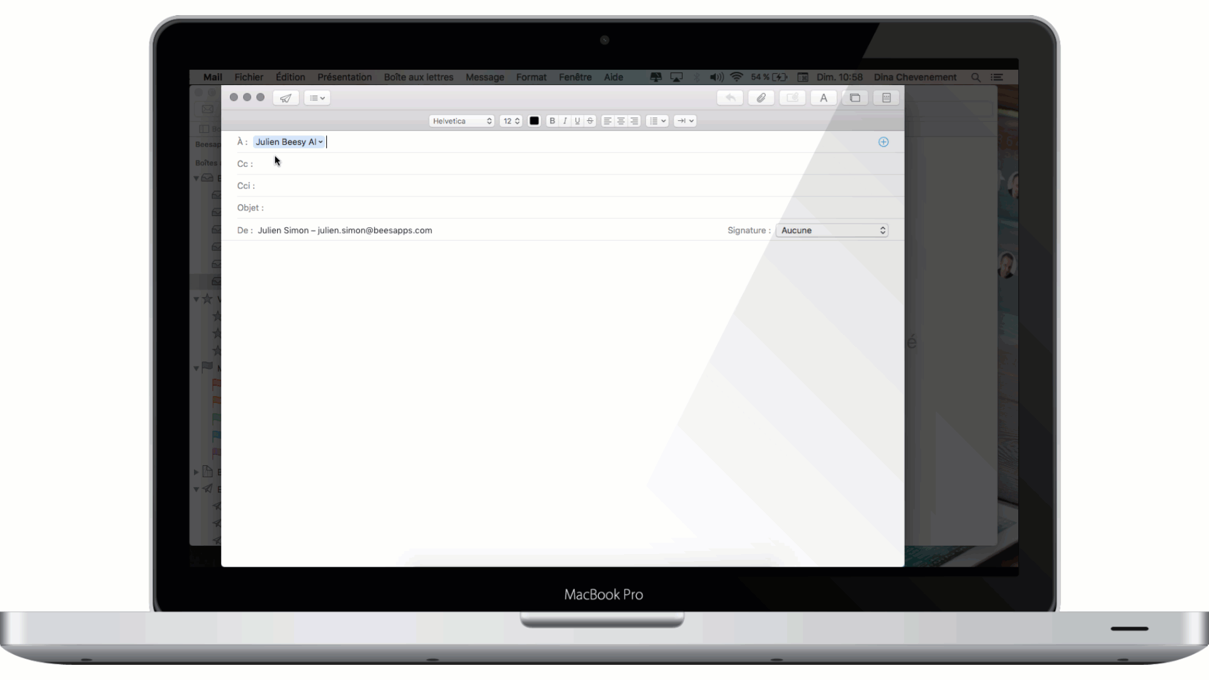This screenshot has width=1209, height=680.
Task: Click the Bold formatting button
Action: coord(552,120)
